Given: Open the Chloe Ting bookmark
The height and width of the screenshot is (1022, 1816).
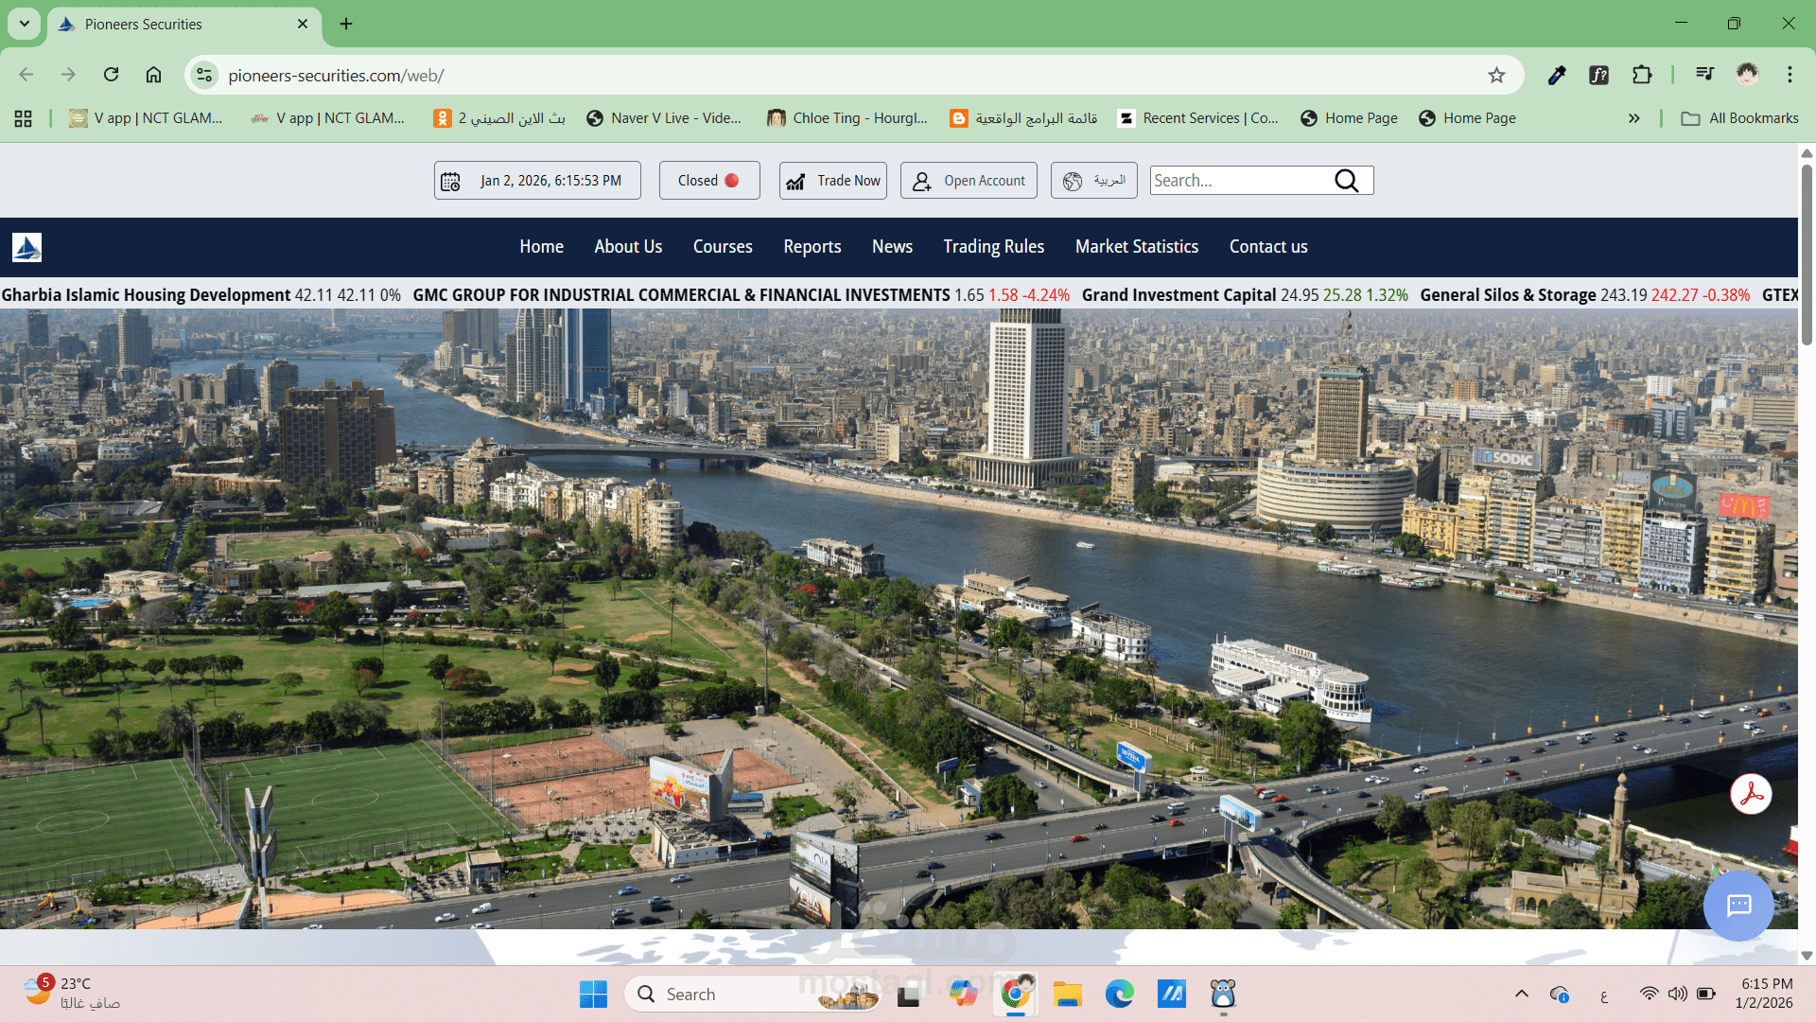Looking at the screenshot, I should point(847,118).
